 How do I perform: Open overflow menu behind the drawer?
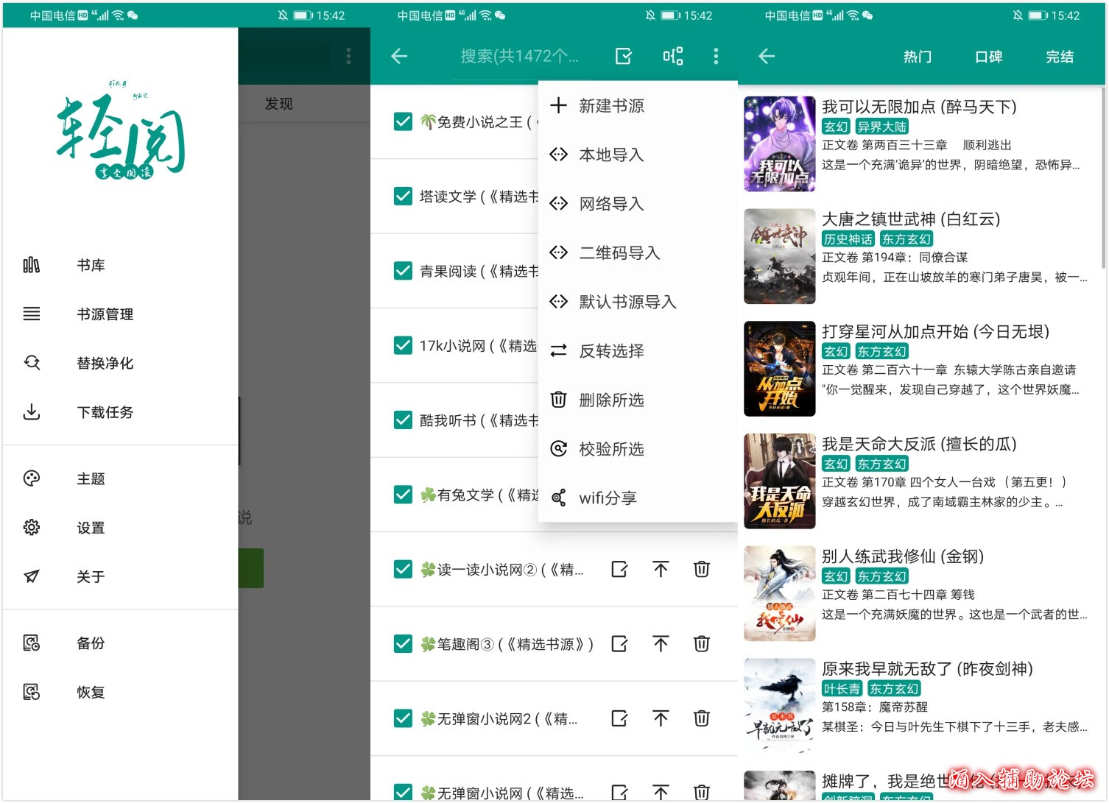tap(348, 56)
